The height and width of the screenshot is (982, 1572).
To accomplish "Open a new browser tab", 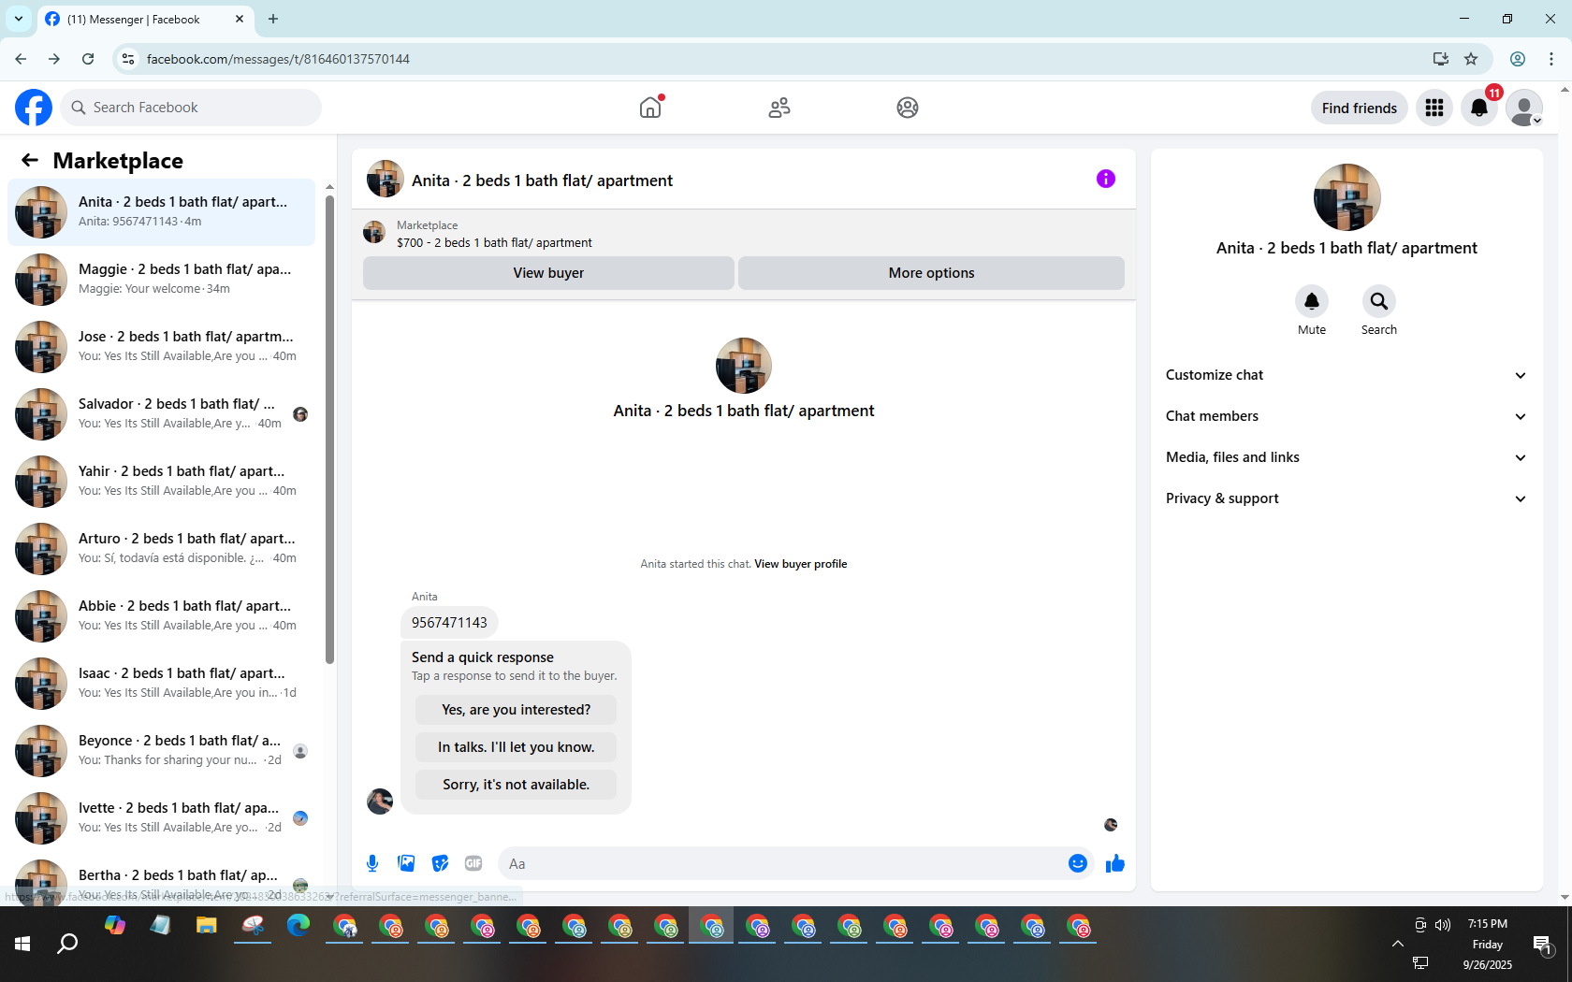I will click(x=273, y=19).
